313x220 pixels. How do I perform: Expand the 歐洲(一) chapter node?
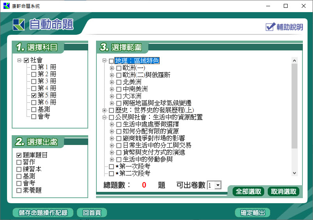(x=112, y=68)
